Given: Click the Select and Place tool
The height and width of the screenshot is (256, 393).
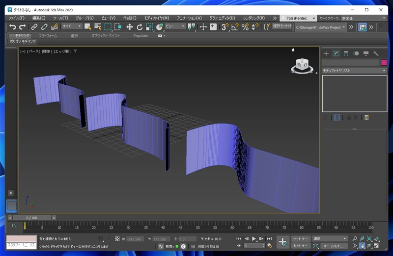Looking at the screenshot, I should (x=160, y=27).
